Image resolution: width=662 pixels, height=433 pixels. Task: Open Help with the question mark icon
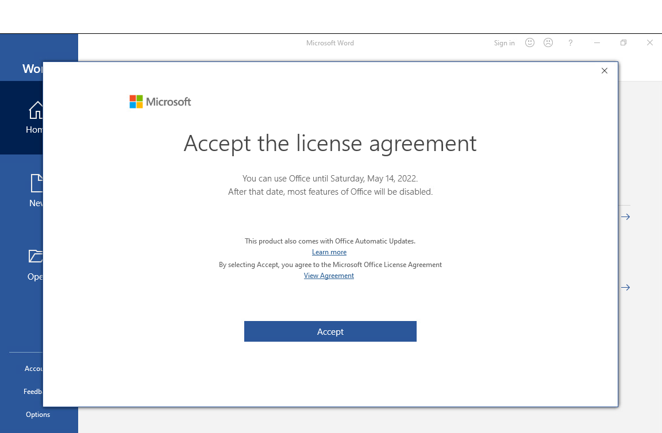point(570,43)
